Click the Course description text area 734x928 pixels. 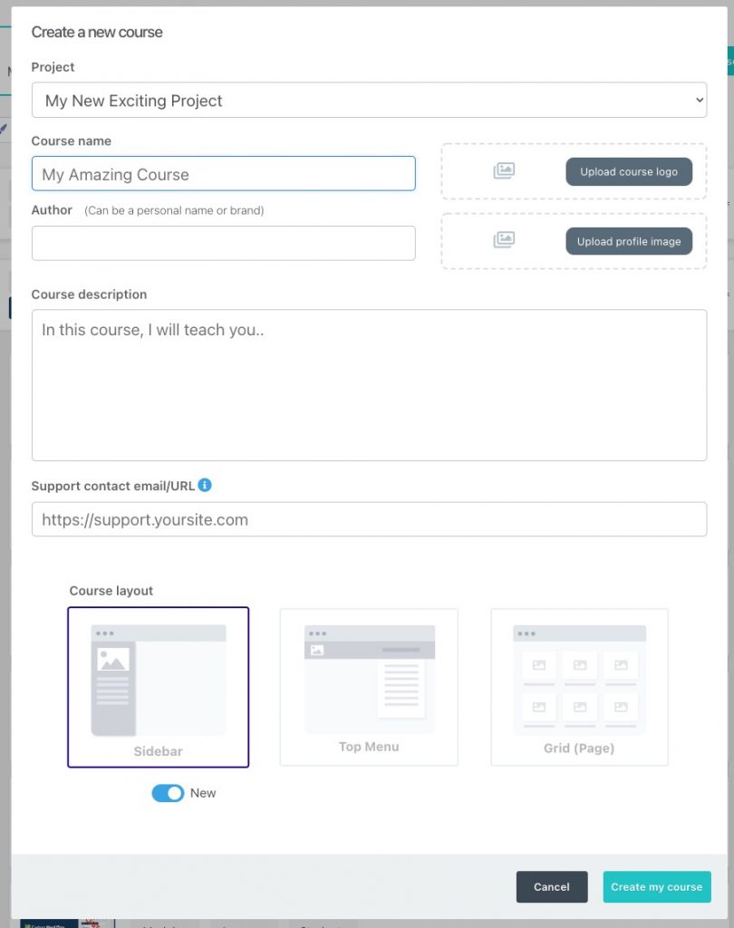[x=370, y=385]
